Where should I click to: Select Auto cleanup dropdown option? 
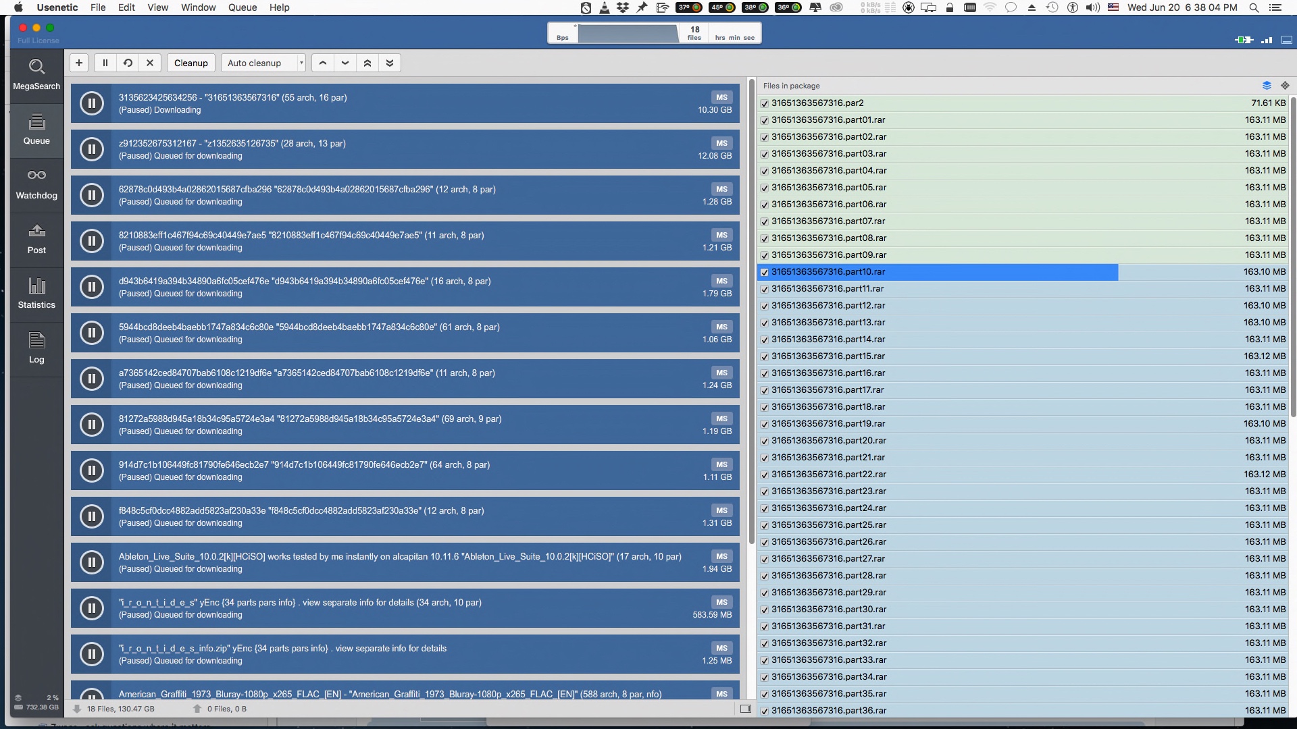pyautogui.click(x=263, y=62)
